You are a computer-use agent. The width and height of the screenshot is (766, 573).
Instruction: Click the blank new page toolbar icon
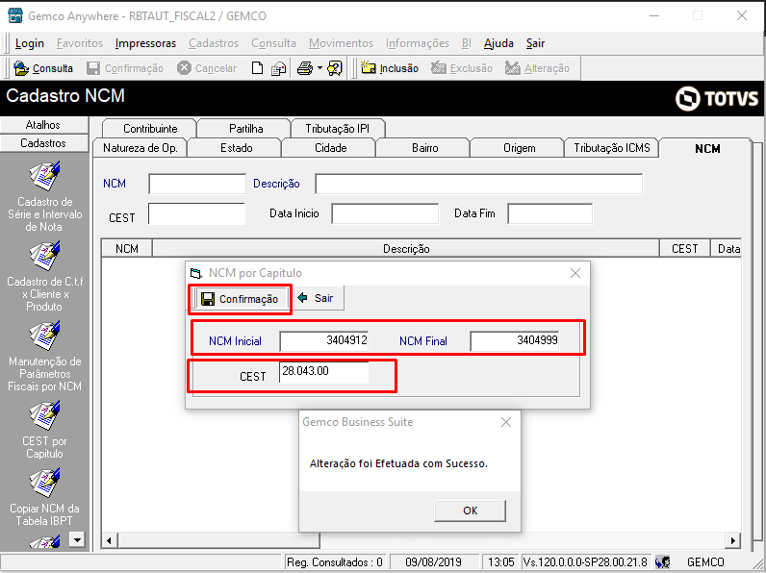tap(257, 68)
